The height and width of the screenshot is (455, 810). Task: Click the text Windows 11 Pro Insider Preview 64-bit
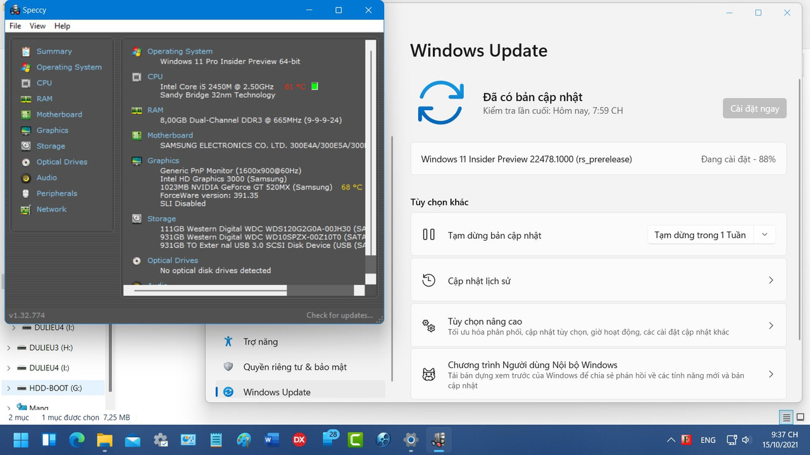230,61
